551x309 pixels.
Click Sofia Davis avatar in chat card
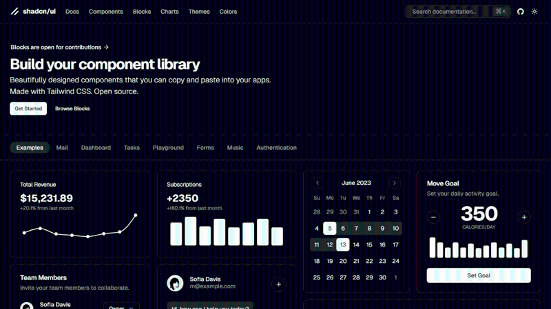pyautogui.click(x=175, y=283)
